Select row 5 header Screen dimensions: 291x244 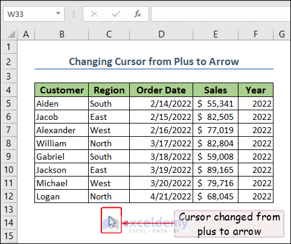[x=8, y=103]
